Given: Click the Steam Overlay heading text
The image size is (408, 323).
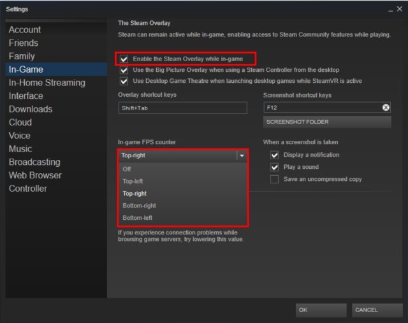Looking at the screenshot, I should (x=144, y=23).
